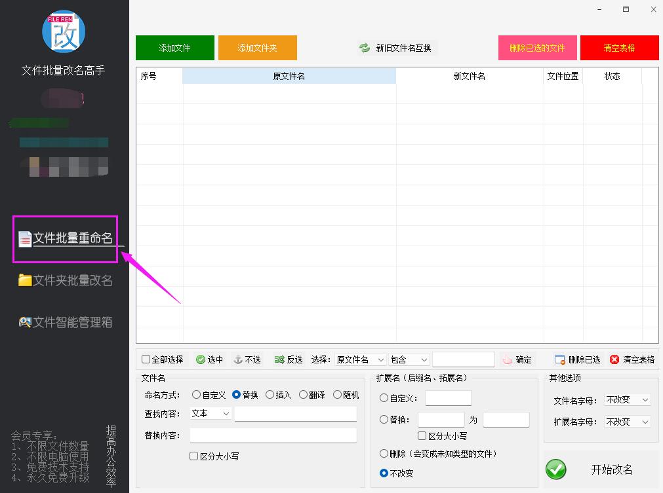Screen dimensions: 663x493
Task: Select 插入 naming method radio
Action: point(270,395)
